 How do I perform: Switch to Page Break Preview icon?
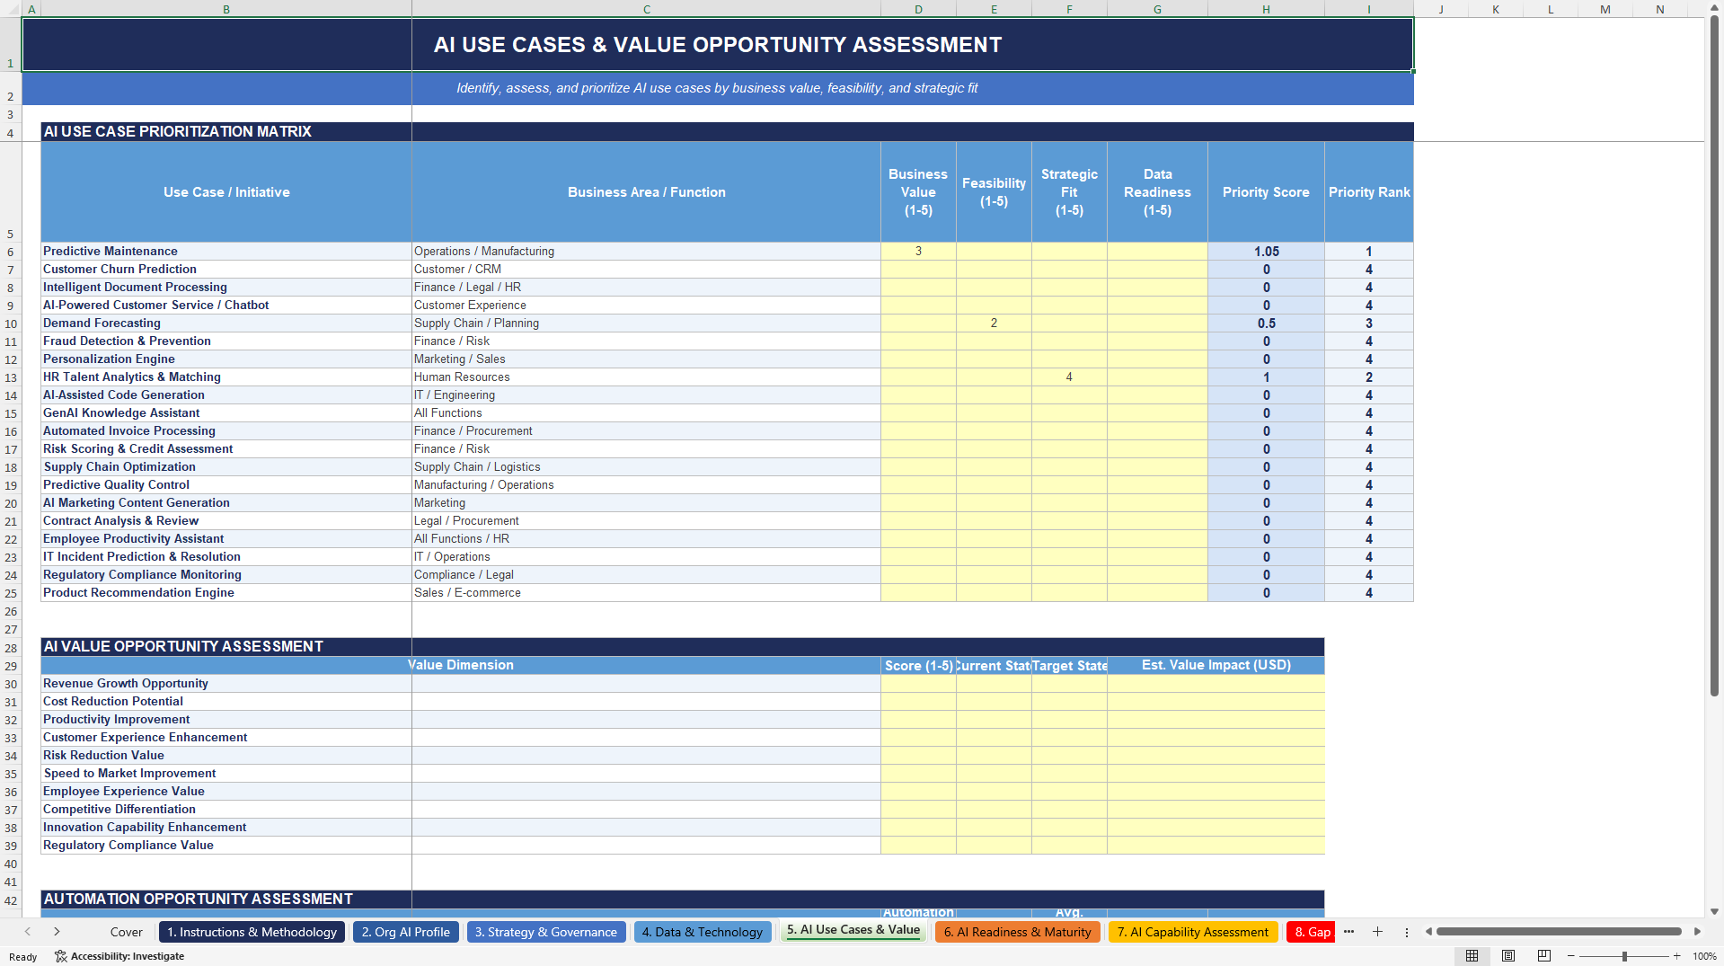coord(1544,956)
